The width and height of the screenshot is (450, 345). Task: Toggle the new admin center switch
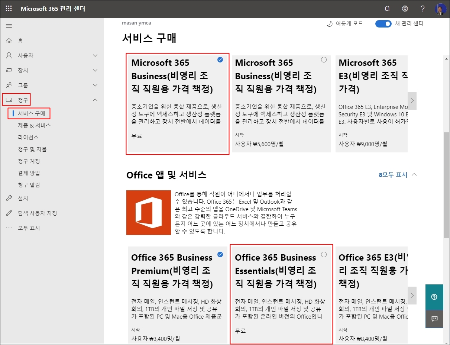[x=383, y=24]
